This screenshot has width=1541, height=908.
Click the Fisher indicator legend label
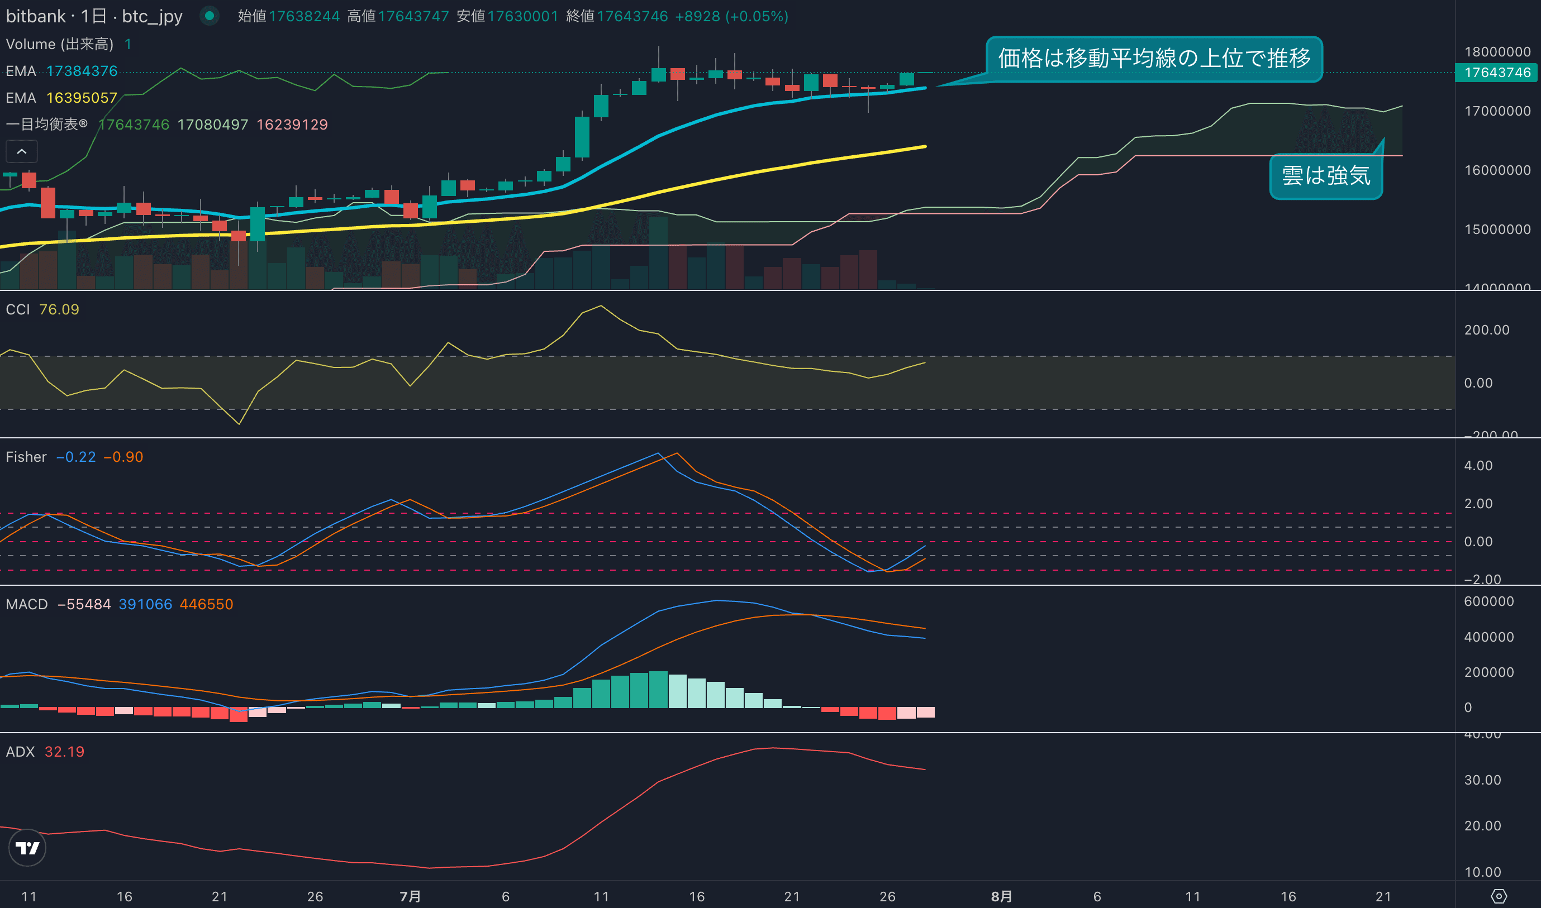(x=26, y=457)
